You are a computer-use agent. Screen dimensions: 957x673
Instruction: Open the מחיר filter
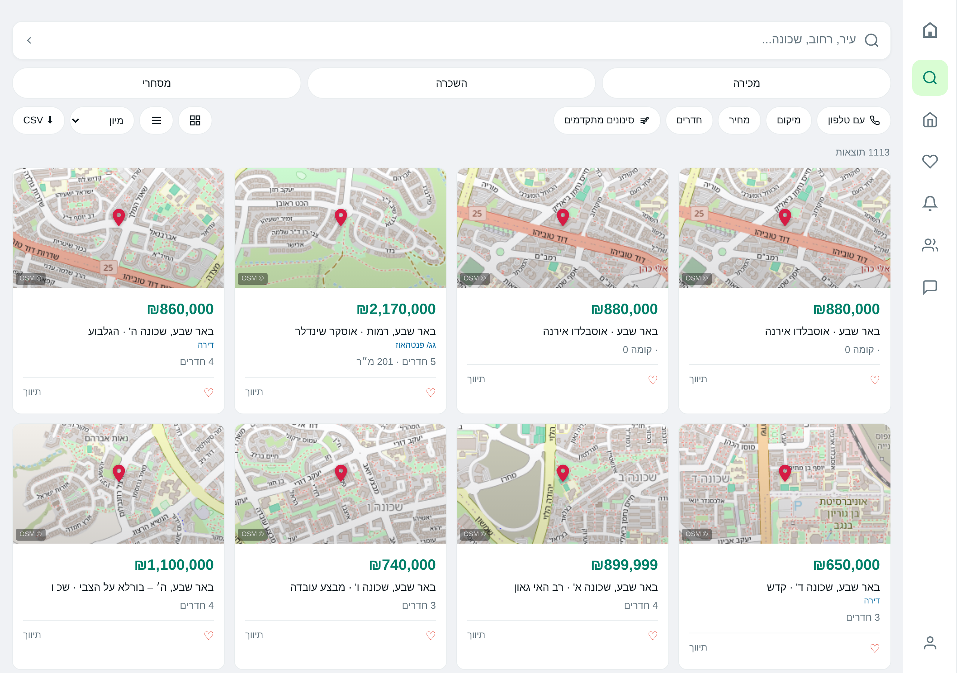pos(739,120)
